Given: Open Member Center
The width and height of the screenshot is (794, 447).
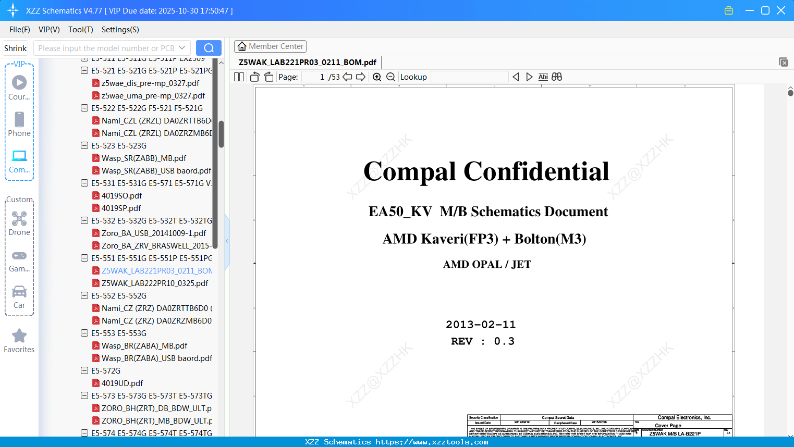Looking at the screenshot, I should (270, 46).
